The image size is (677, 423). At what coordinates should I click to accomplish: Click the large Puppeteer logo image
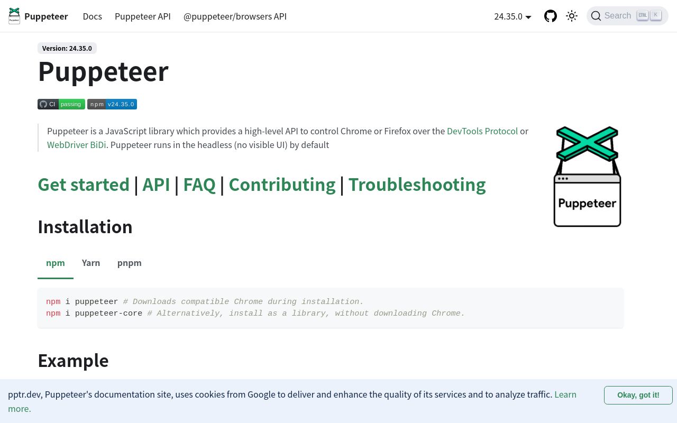tap(587, 177)
